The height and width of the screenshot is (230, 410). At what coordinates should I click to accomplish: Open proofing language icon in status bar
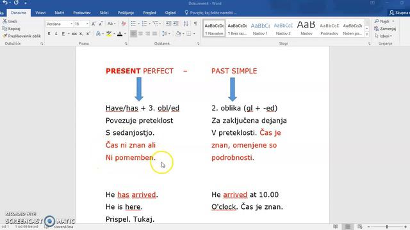(46, 227)
